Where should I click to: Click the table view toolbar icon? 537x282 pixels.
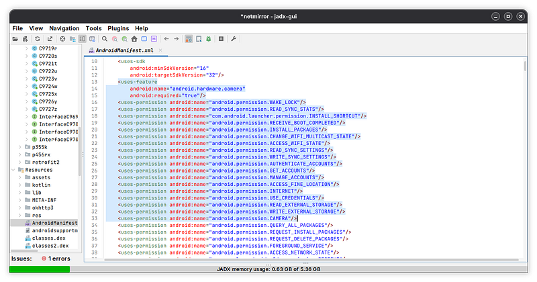92,39
